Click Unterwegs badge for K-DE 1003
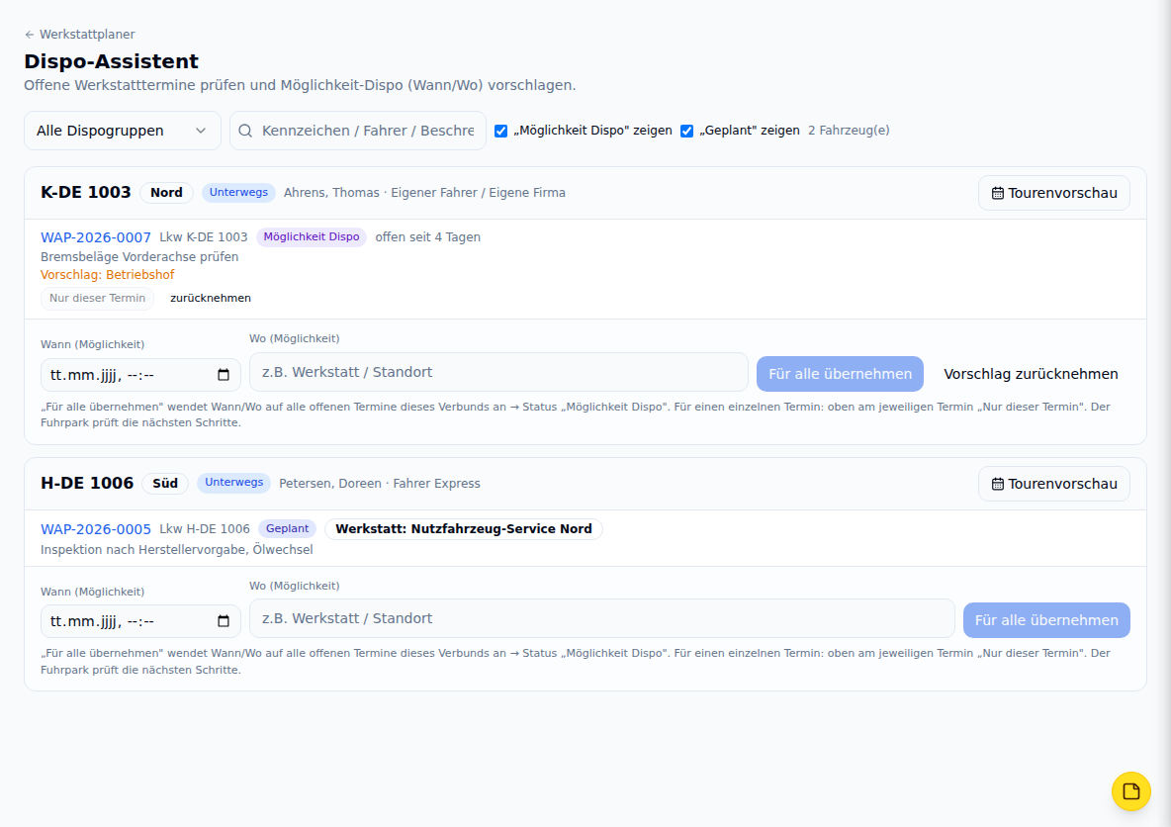 click(238, 193)
